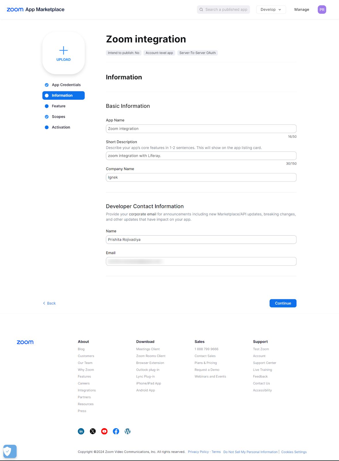
Task: Open the Support Center link
Action: click(264, 363)
